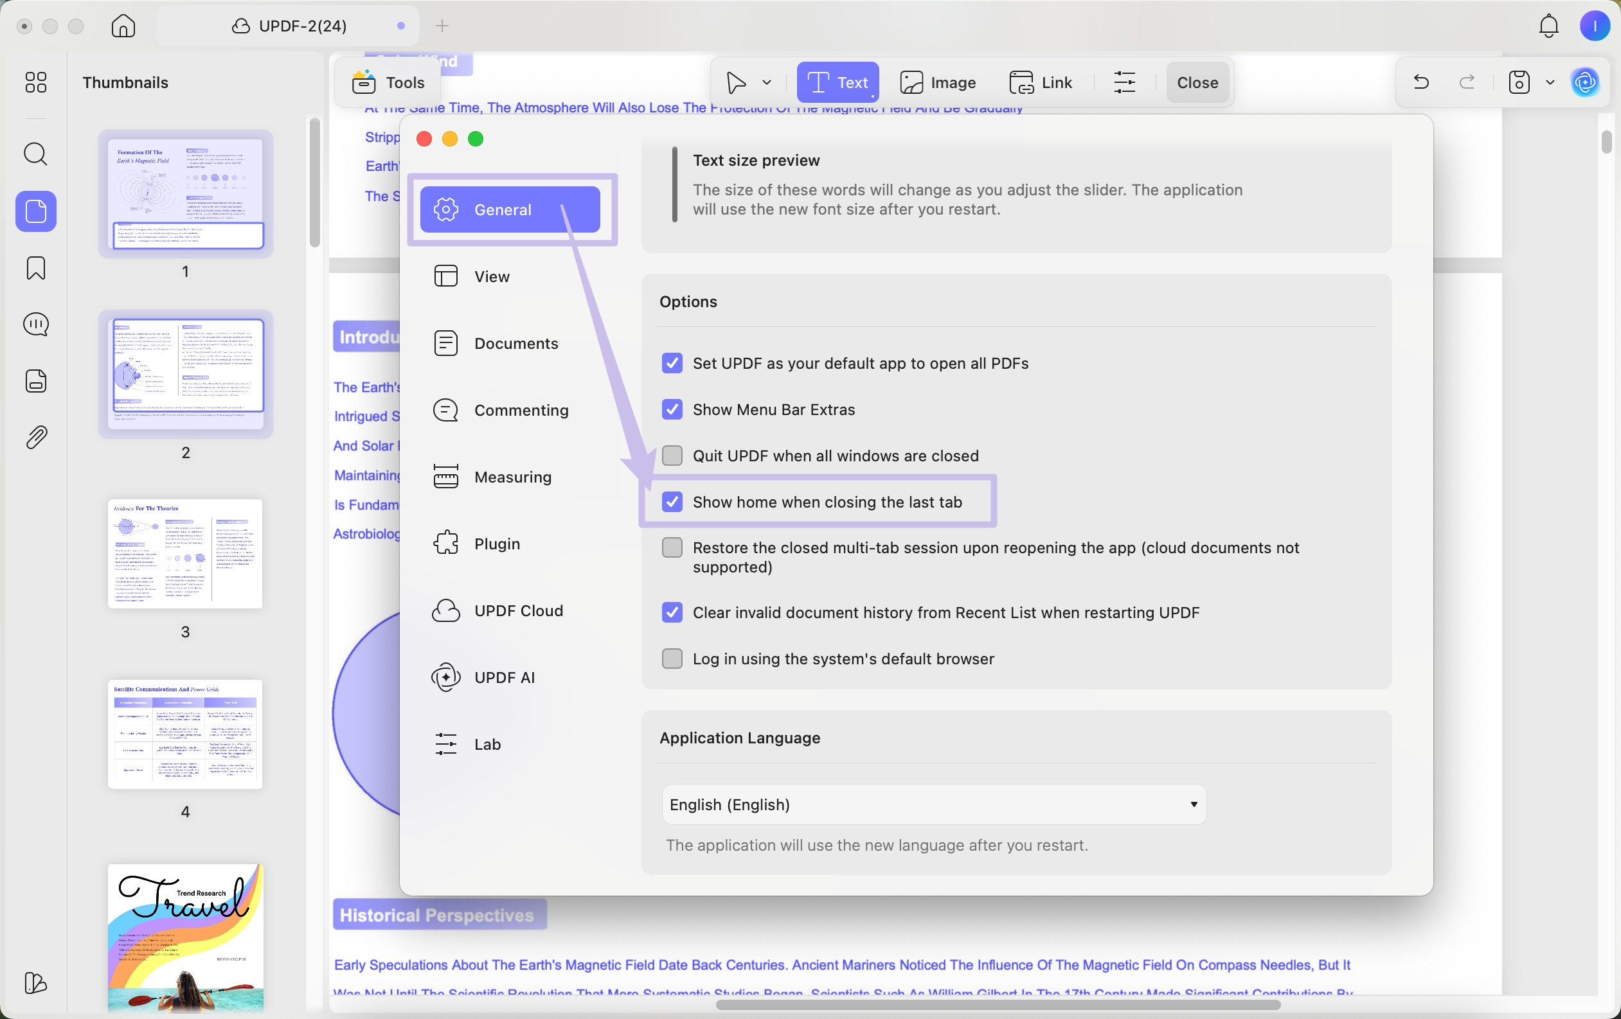
Task: Select page 3 thumbnail
Action: click(x=185, y=554)
